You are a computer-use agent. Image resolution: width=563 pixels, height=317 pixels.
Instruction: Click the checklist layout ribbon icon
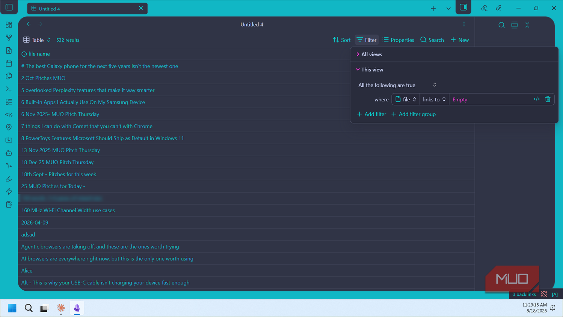(x=9, y=102)
